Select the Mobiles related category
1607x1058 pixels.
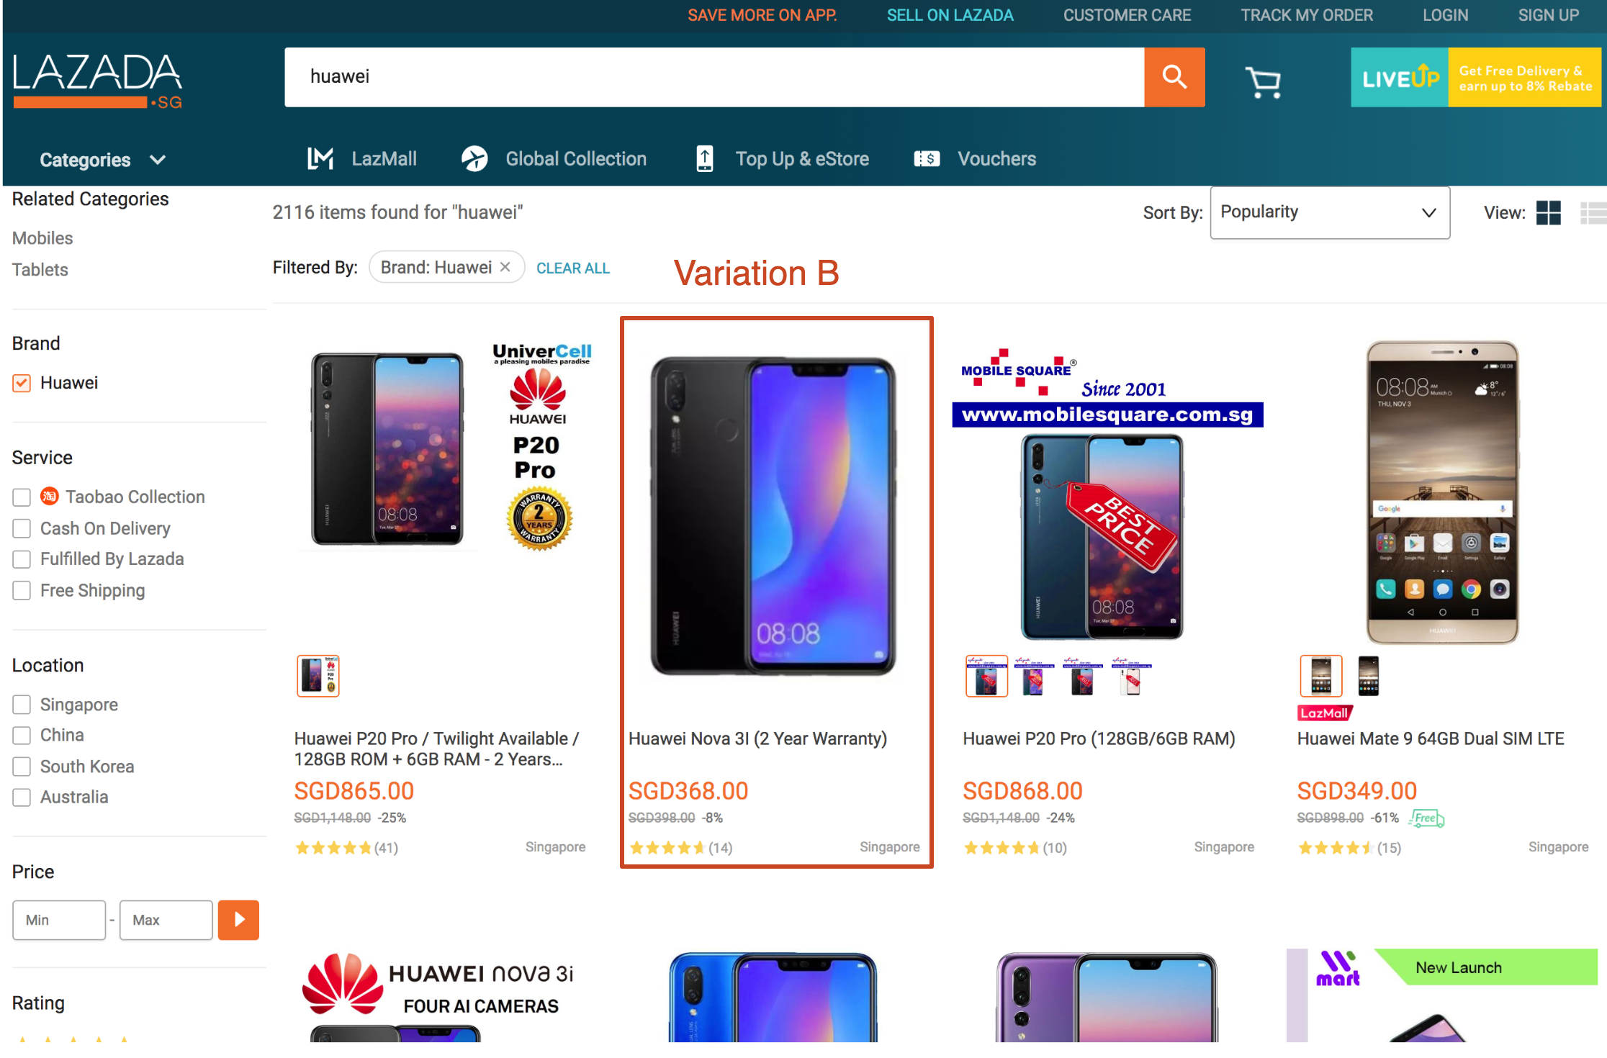(41, 236)
